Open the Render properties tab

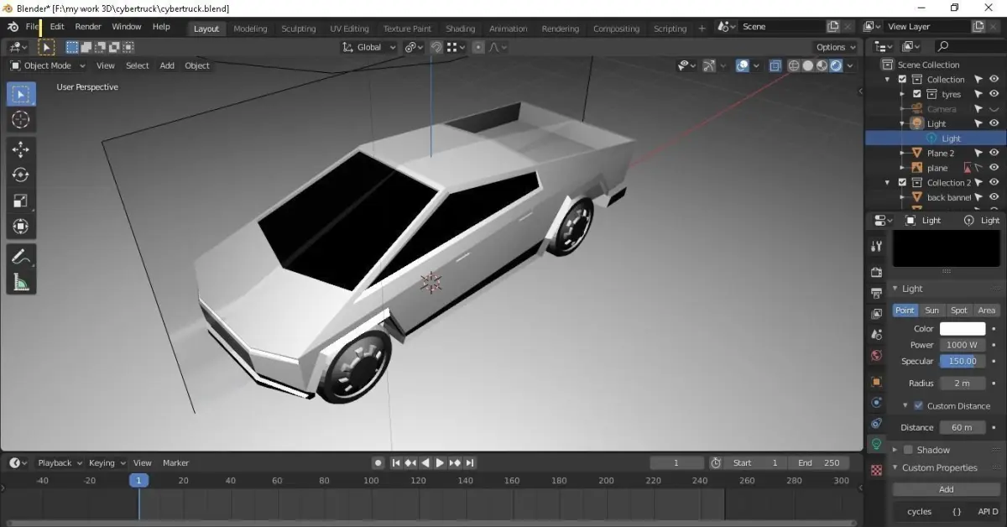pyautogui.click(x=876, y=272)
